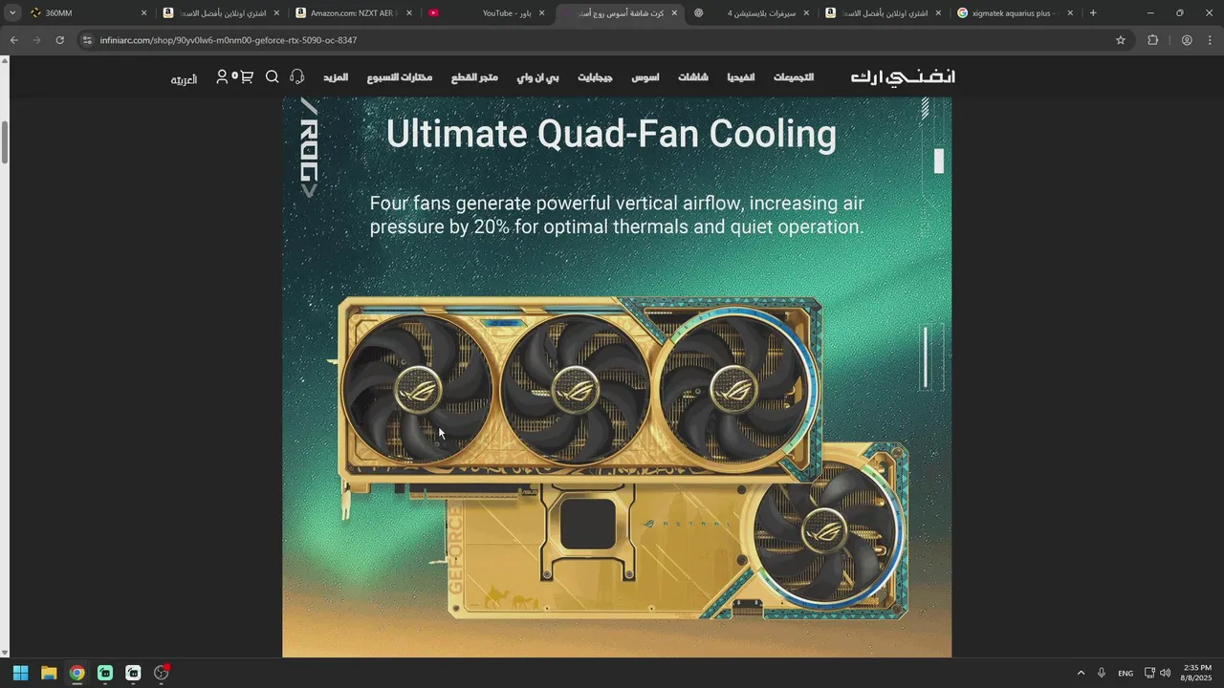This screenshot has height=688, width=1224.
Task: Close the YouTube tab
Action: pyautogui.click(x=542, y=13)
